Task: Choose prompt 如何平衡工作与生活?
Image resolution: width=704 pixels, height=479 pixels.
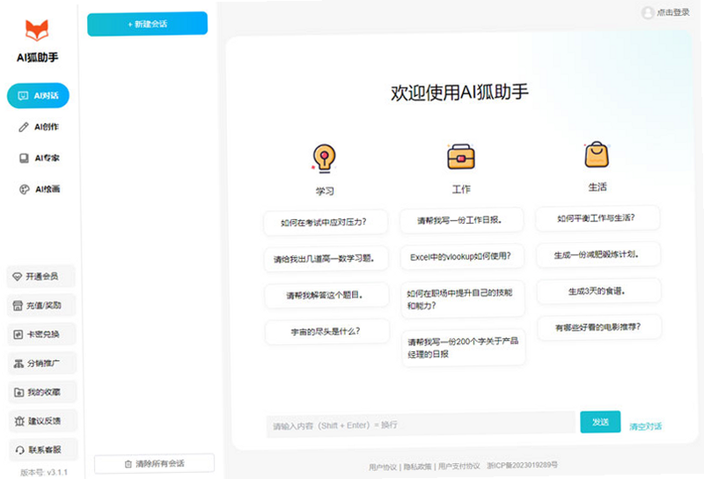Action: click(x=598, y=218)
